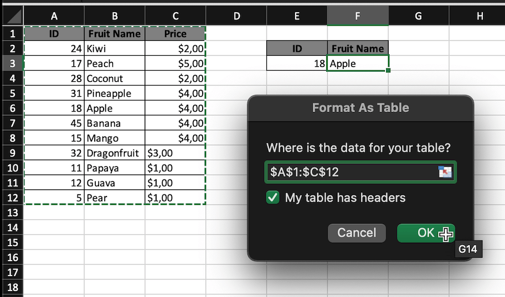
Task: Select column C header
Action: pos(175,16)
